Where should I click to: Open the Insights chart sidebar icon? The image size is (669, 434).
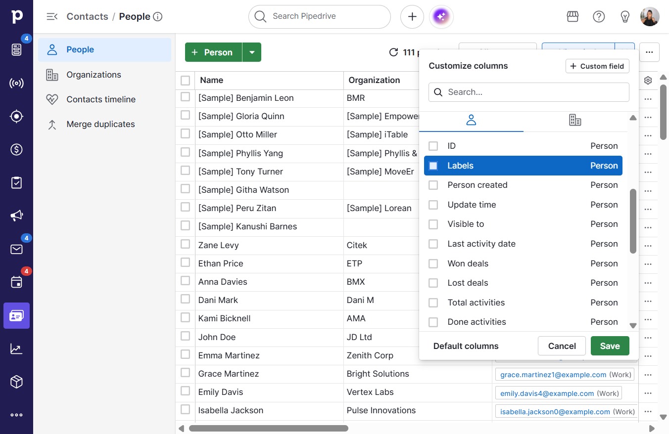click(x=16, y=348)
